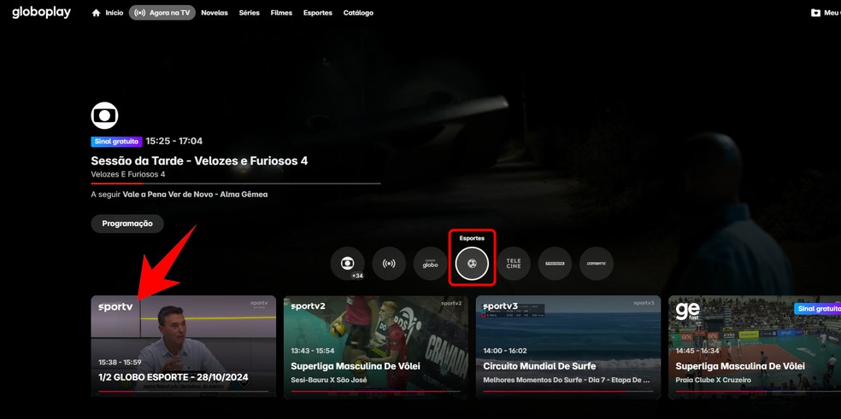Select the Globo +34 channel filter

tap(348, 264)
